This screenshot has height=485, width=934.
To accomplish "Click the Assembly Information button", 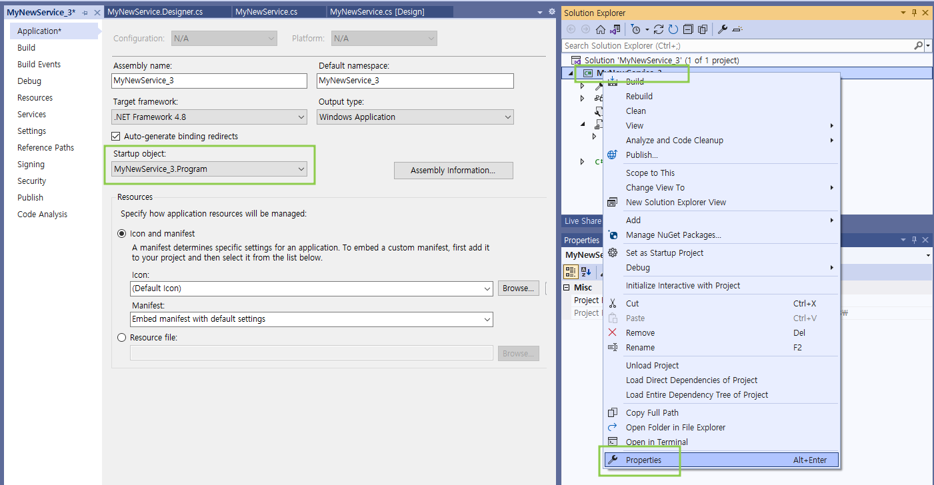I will click(x=453, y=171).
